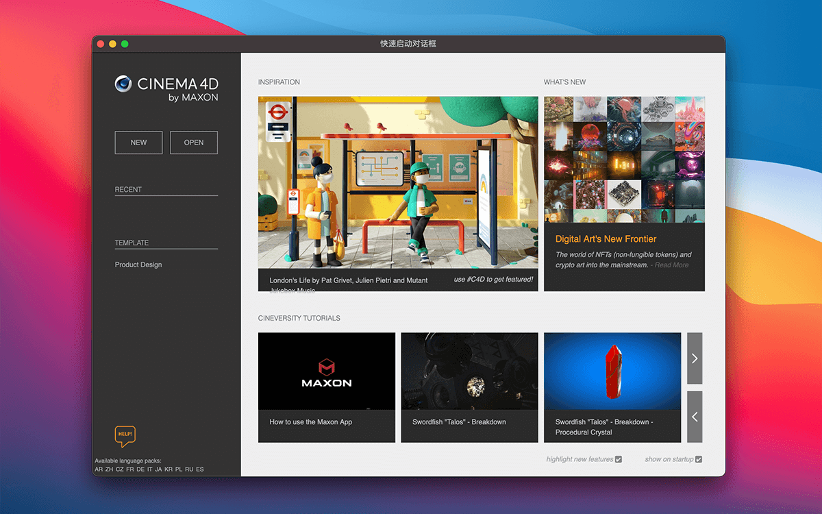Click the Read More link
822x514 pixels.
(671, 265)
